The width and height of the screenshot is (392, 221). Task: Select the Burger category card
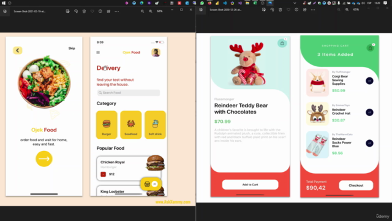(x=107, y=125)
